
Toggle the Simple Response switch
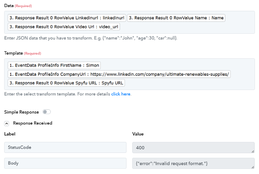(47, 112)
